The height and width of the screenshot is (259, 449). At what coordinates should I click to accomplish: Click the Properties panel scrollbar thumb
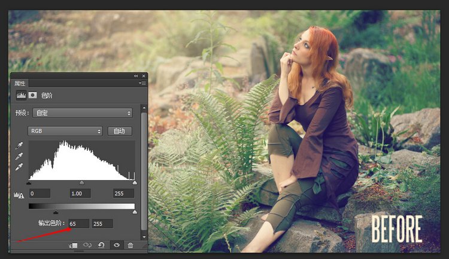pyautogui.click(x=144, y=171)
